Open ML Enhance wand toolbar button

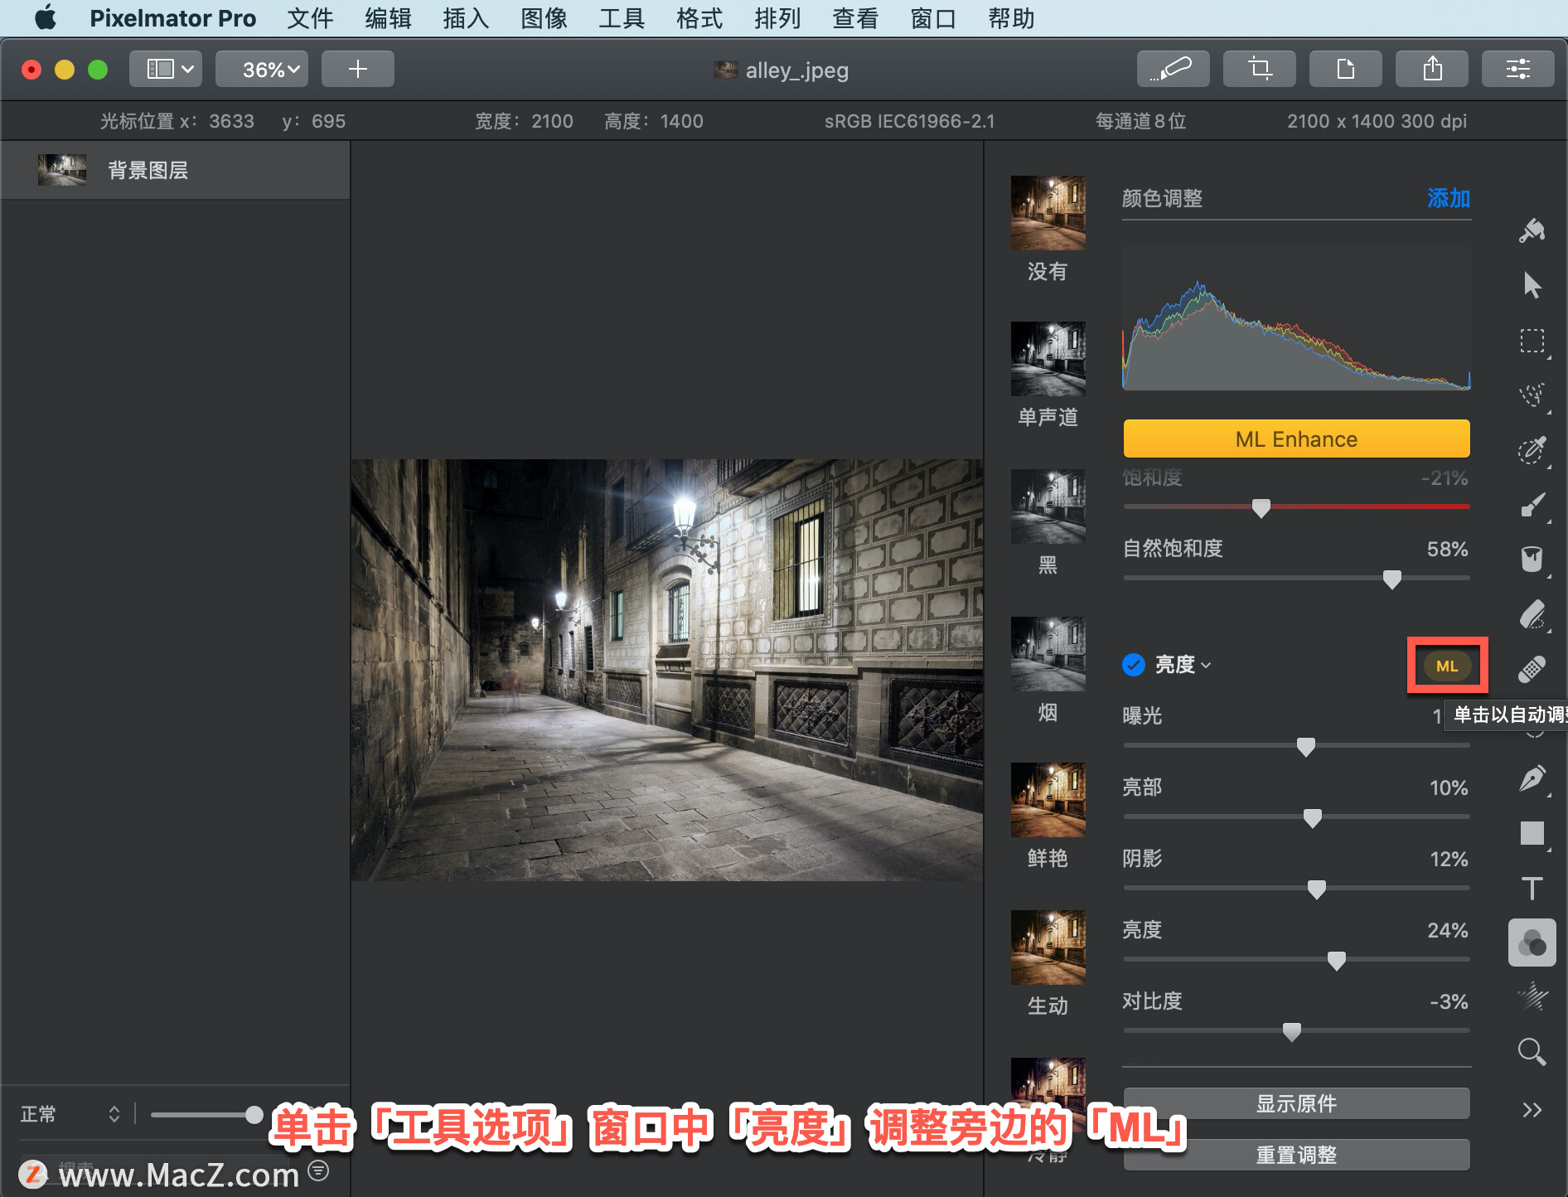[1173, 69]
